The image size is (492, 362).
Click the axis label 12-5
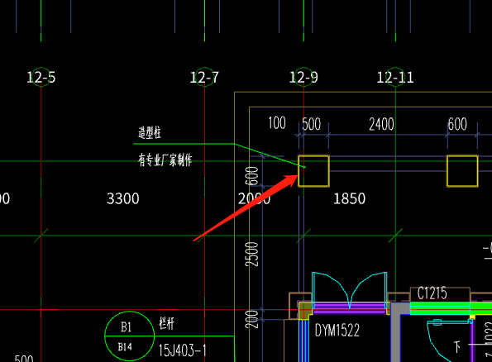click(x=41, y=77)
